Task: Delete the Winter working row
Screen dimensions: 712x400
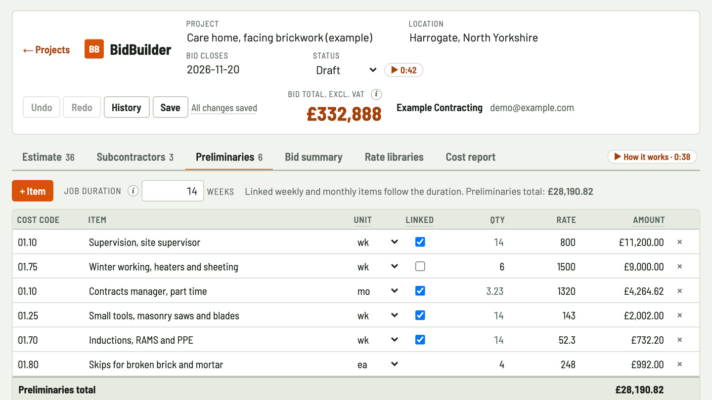Action: (x=679, y=267)
